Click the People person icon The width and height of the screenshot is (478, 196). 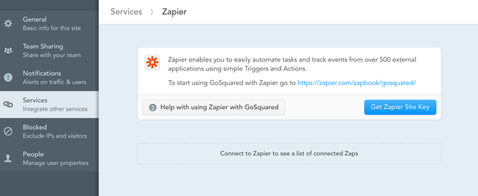pos(8,158)
